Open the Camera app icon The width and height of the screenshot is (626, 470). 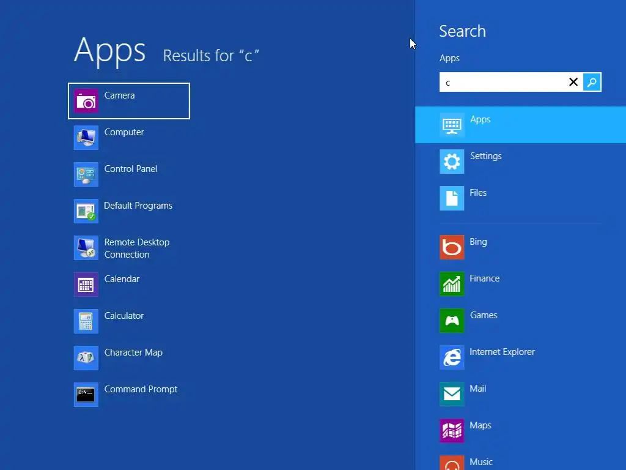(86, 101)
